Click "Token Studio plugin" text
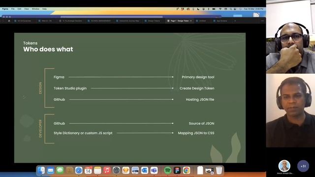The width and height of the screenshot is (315, 177). 70,88
